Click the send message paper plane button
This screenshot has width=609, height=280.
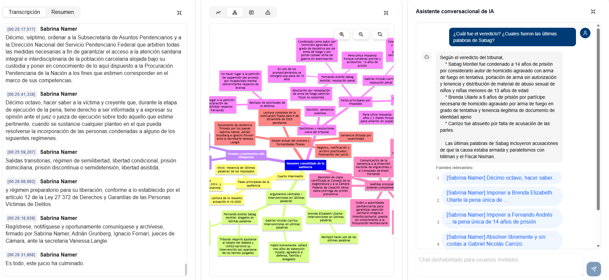[594, 269]
